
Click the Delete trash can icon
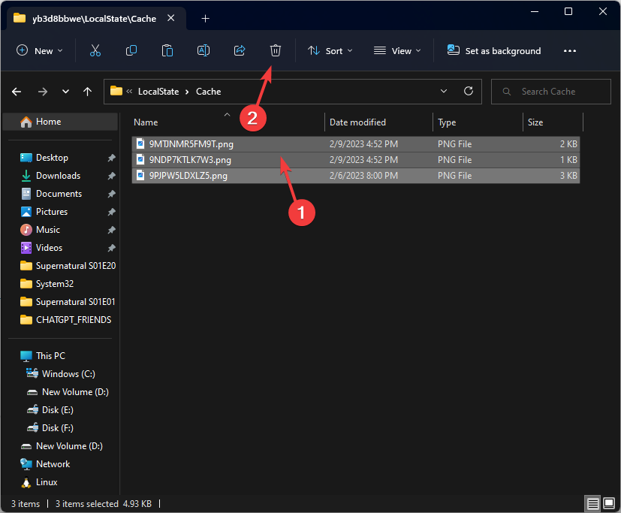pyautogui.click(x=276, y=50)
